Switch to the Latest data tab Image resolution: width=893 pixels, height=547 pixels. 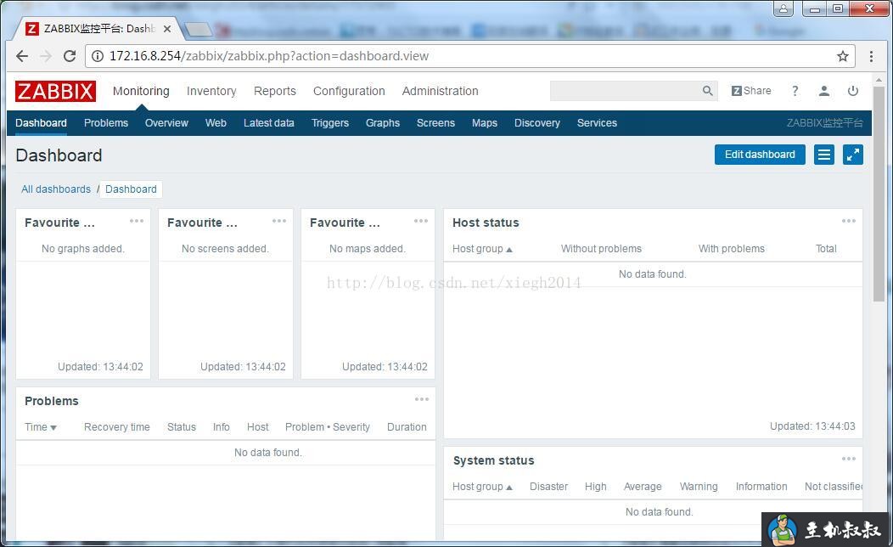(x=269, y=122)
